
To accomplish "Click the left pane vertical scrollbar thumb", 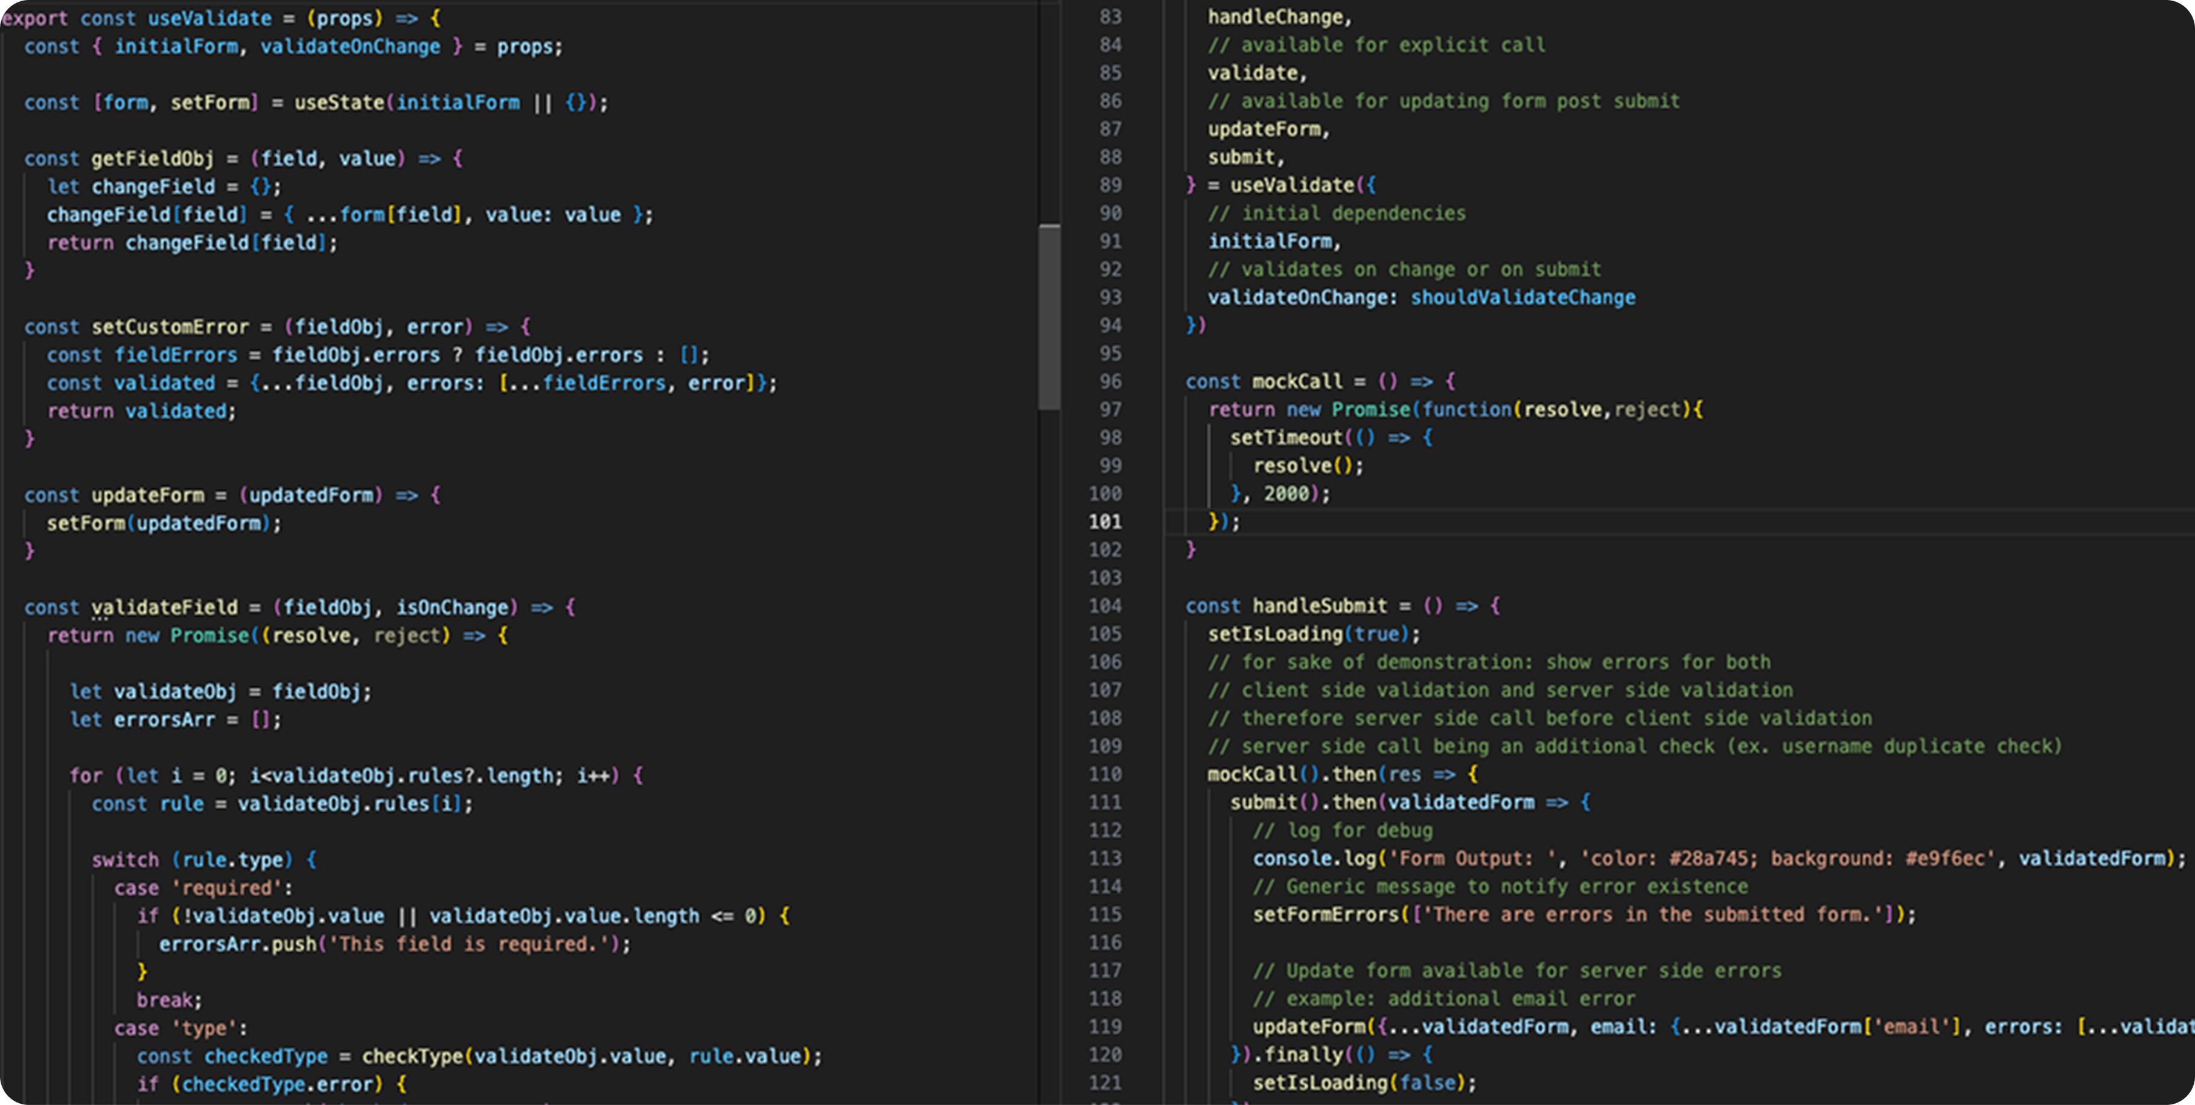I will point(1049,317).
